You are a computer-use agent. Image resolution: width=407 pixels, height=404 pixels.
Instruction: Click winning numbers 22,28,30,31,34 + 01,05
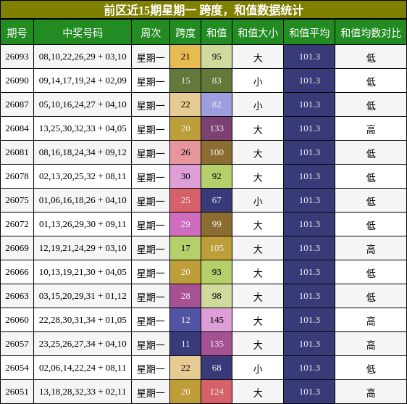pos(83,320)
